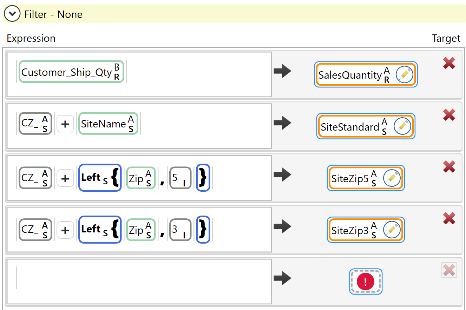The image size is (466, 310).
Task: Delete the SiteZip5 mapping row
Action: 449,167
